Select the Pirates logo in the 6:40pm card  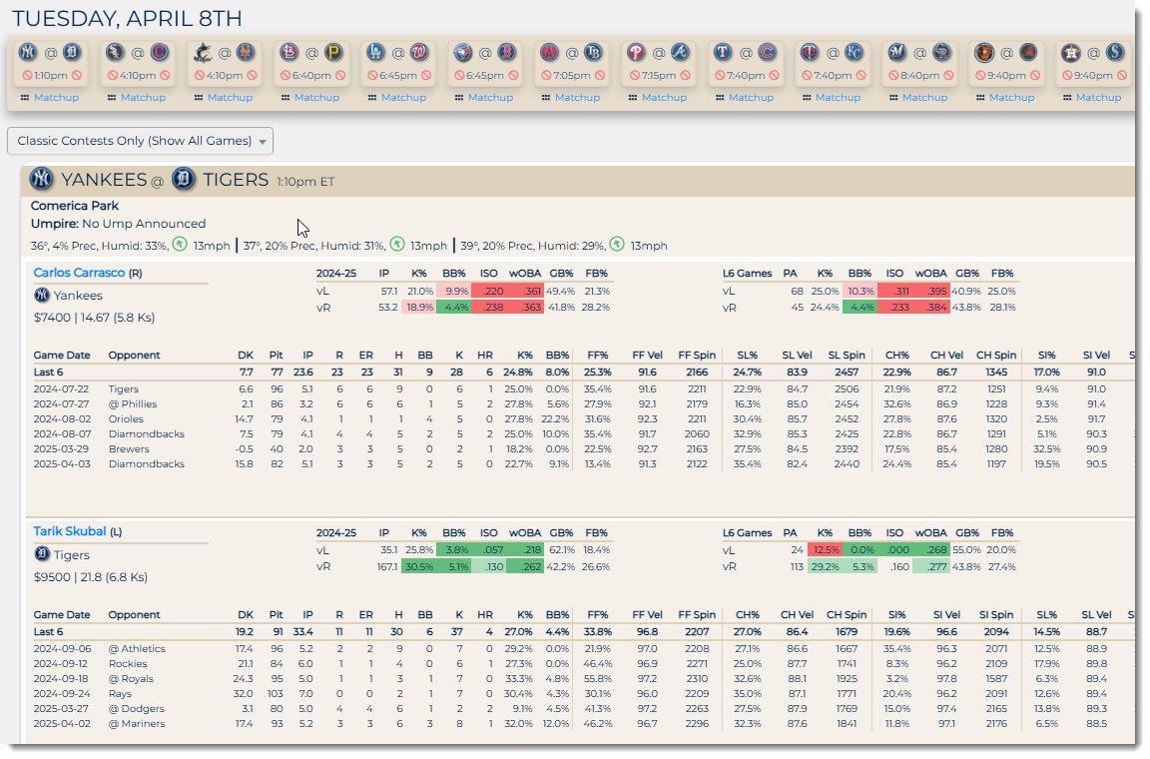pos(333,52)
